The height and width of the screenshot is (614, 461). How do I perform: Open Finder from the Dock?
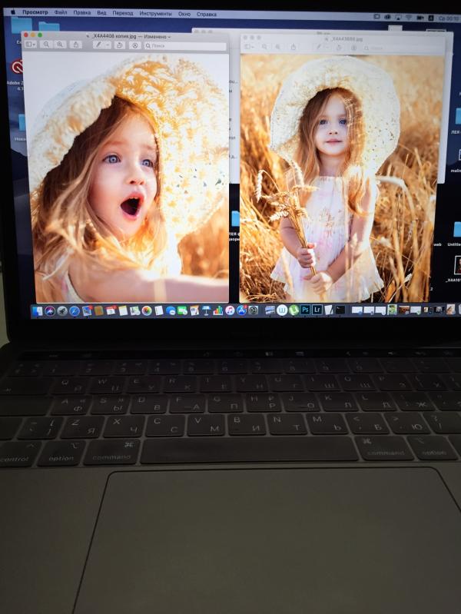pos(37,311)
